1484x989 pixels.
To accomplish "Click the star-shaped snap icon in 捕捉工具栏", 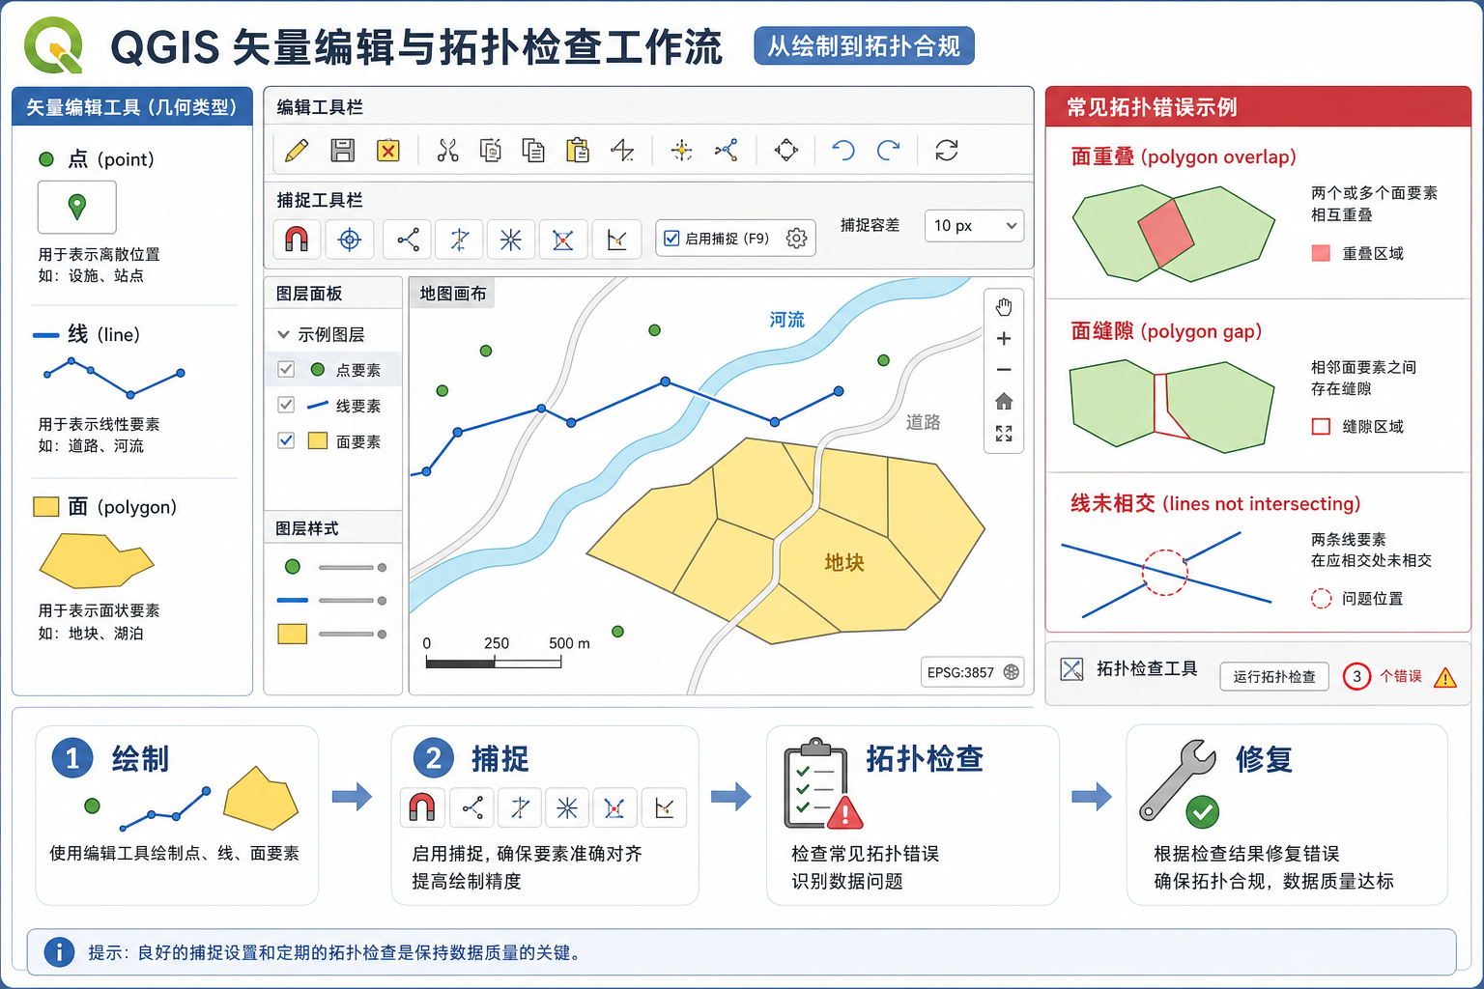I will [x=511, y=240].
